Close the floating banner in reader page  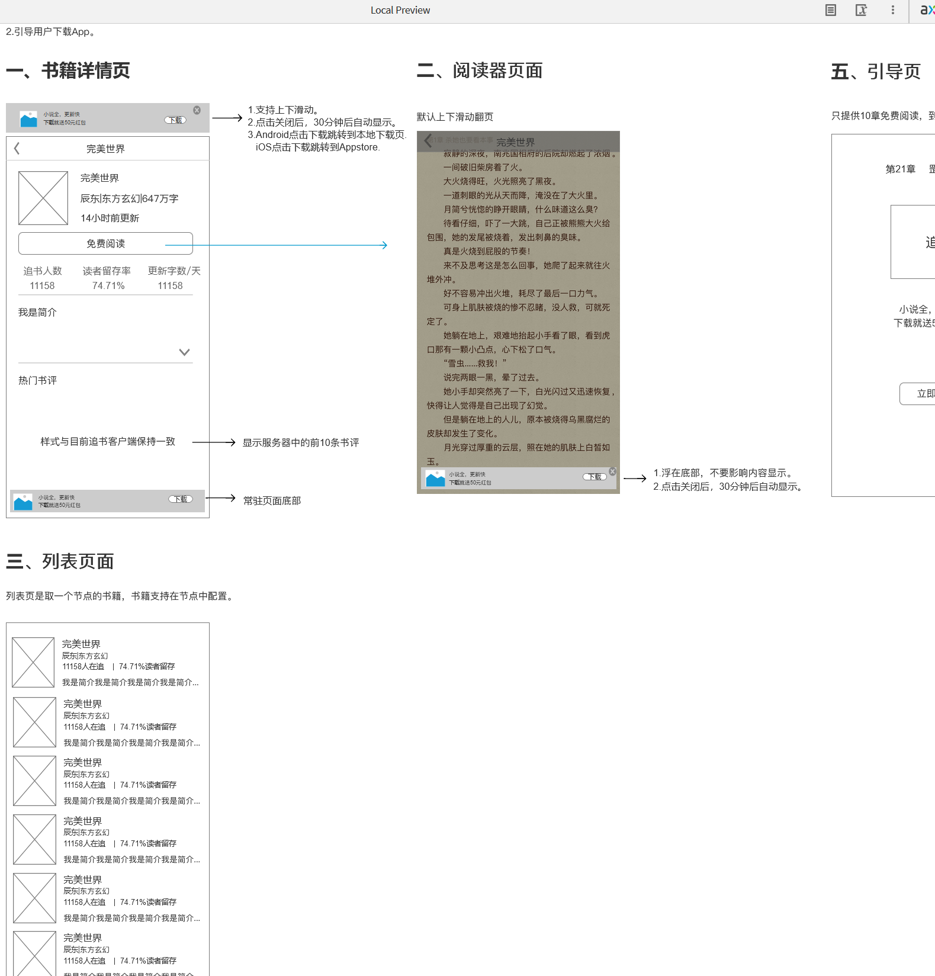coord(612,471)
